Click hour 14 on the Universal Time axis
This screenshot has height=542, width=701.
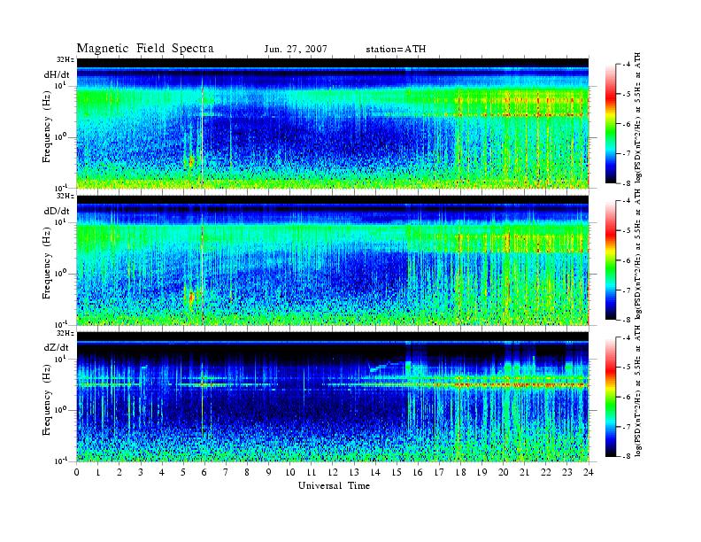point(375,472)
